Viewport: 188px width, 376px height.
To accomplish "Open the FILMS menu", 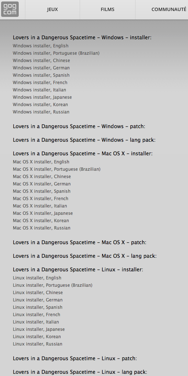I will [x=108, y=10].
